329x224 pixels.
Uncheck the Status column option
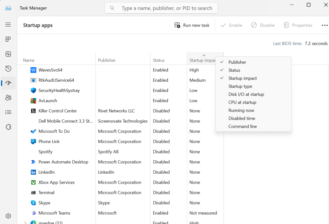coord(253,70)
